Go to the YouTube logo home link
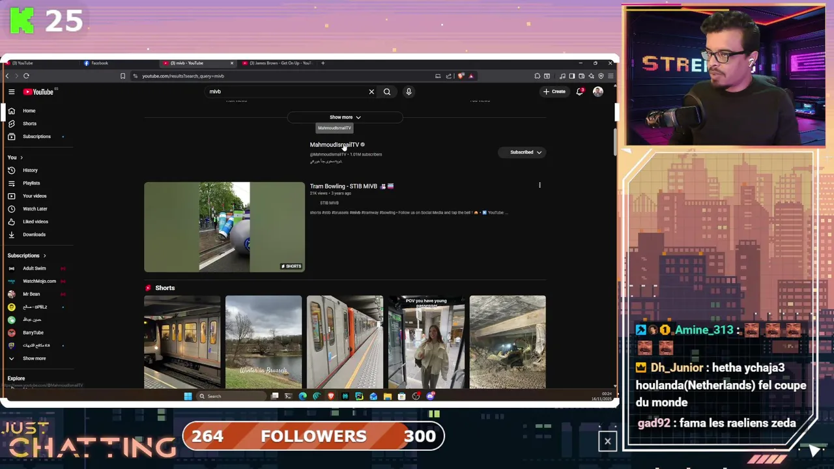Screen dimensions: 834x469 coord(38,92)
